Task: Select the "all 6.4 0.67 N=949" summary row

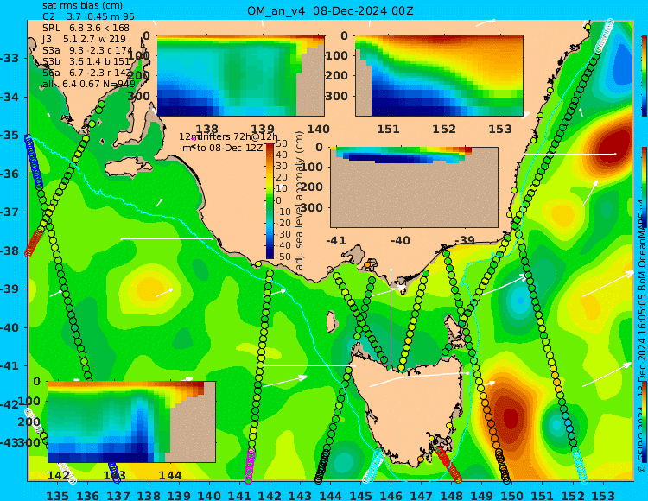Action: pyautogui.click(x=88, y=85)
